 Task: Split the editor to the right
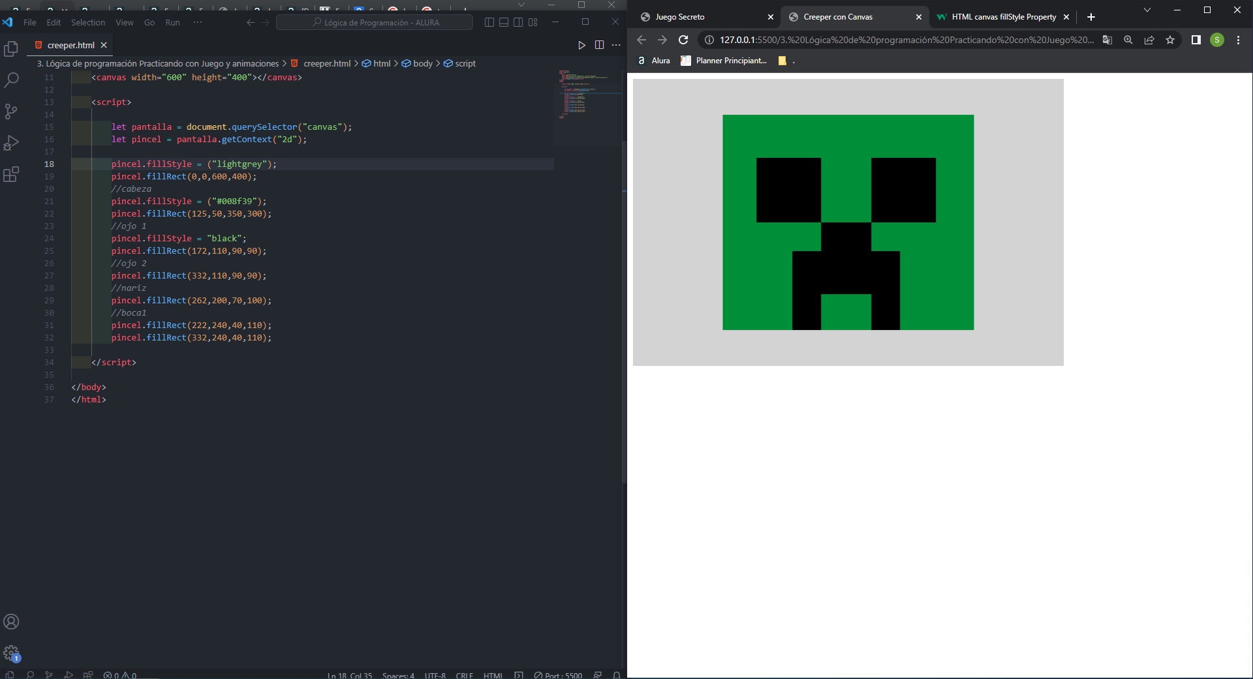(x=599, y=45)
